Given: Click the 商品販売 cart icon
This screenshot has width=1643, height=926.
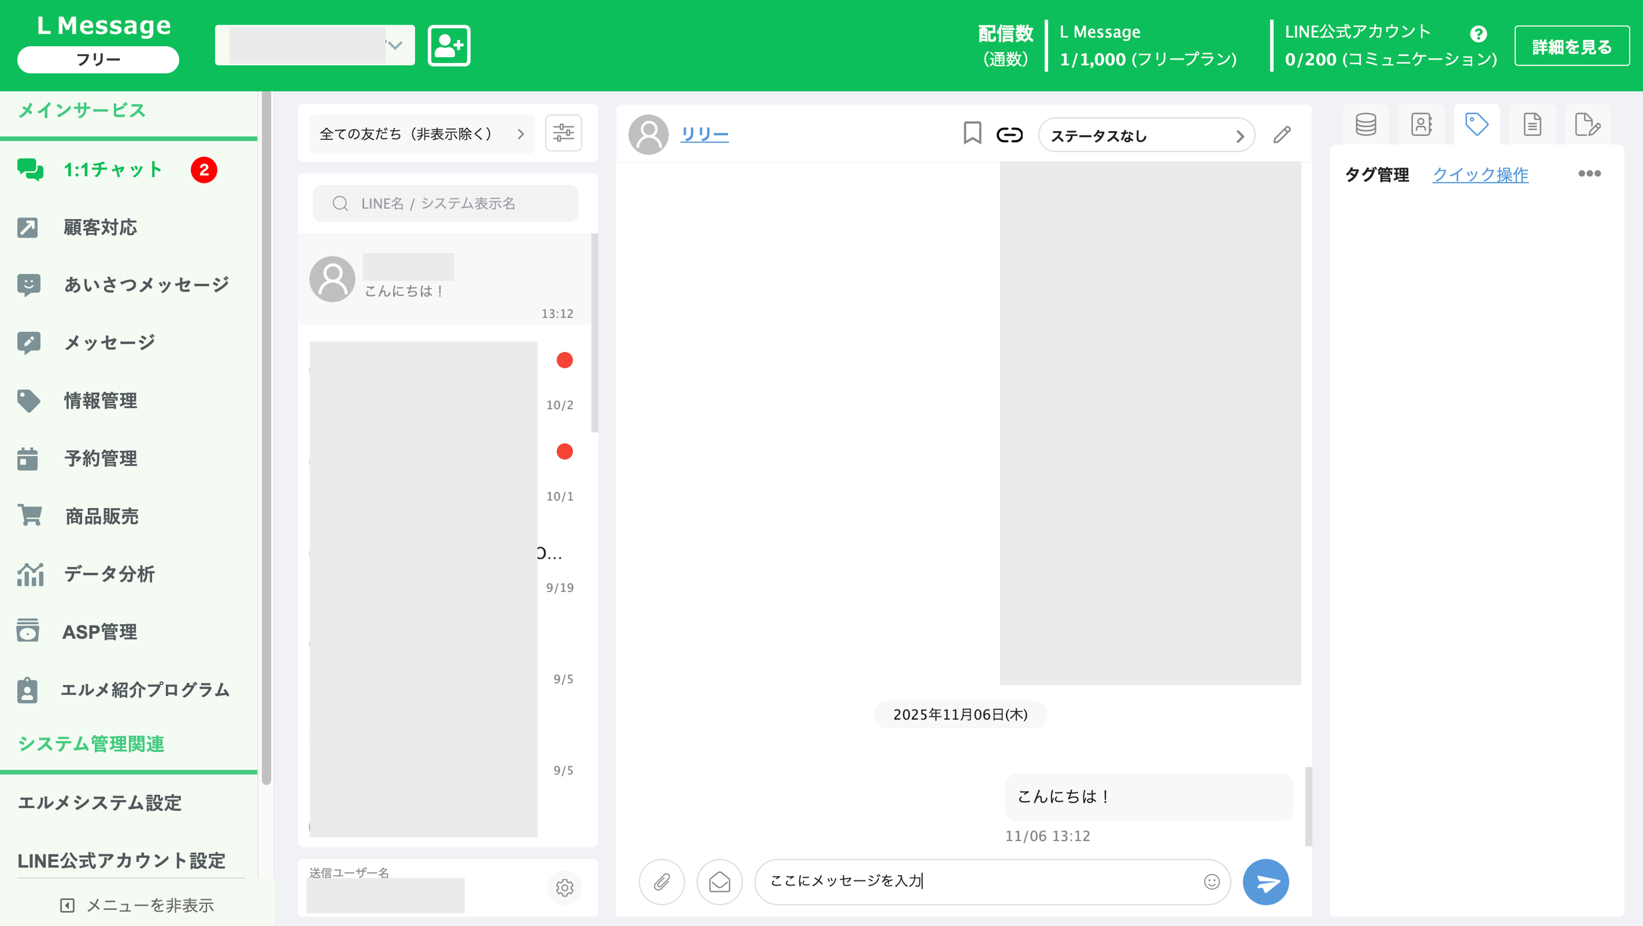Looking at the screenshot, I should 30,516.
